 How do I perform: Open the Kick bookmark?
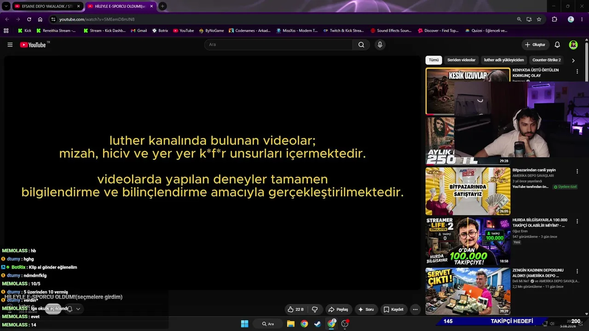tap(24, 31)
